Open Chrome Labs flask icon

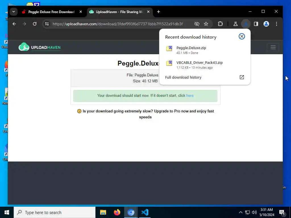point(236,24)
